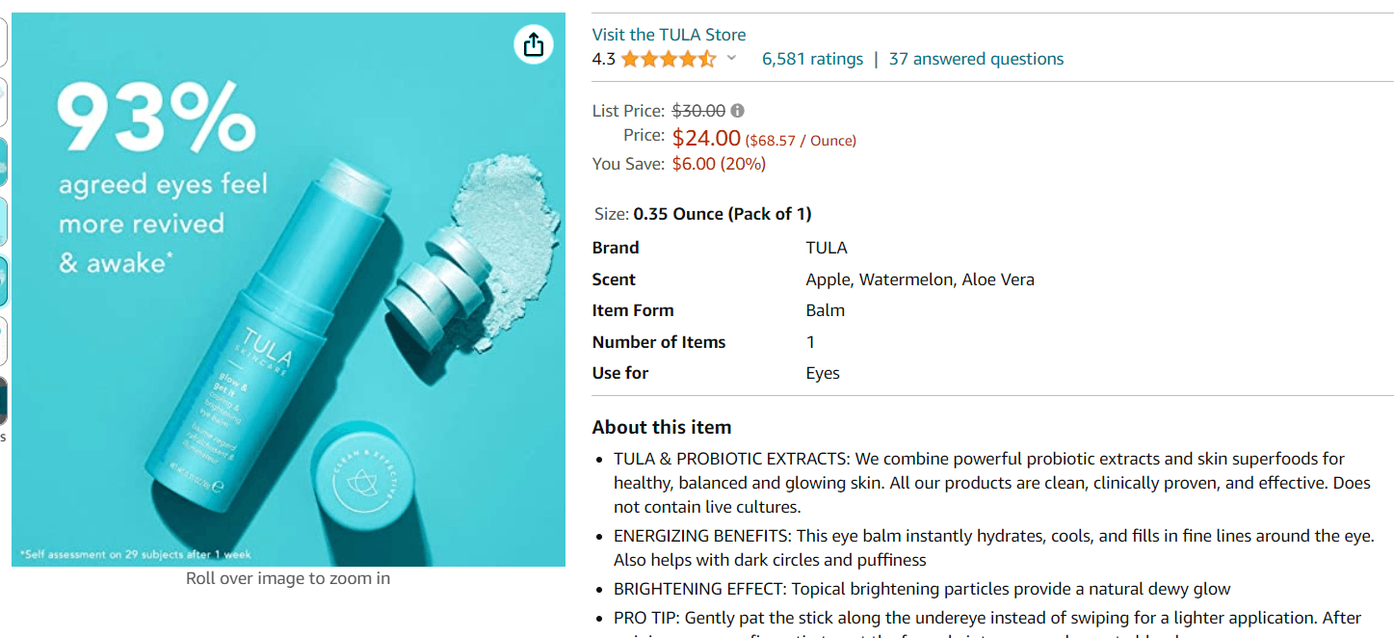This screenshot has width=1394, height=638.
Task: Expand the rating breakdown chevron
Action: 731,59
